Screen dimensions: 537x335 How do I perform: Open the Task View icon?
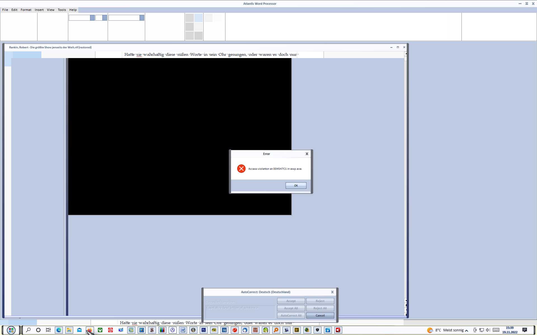click(48, 330)
